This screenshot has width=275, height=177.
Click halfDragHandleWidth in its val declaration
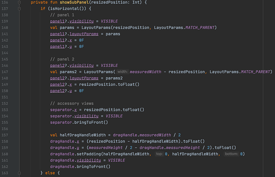pos(83,135)
